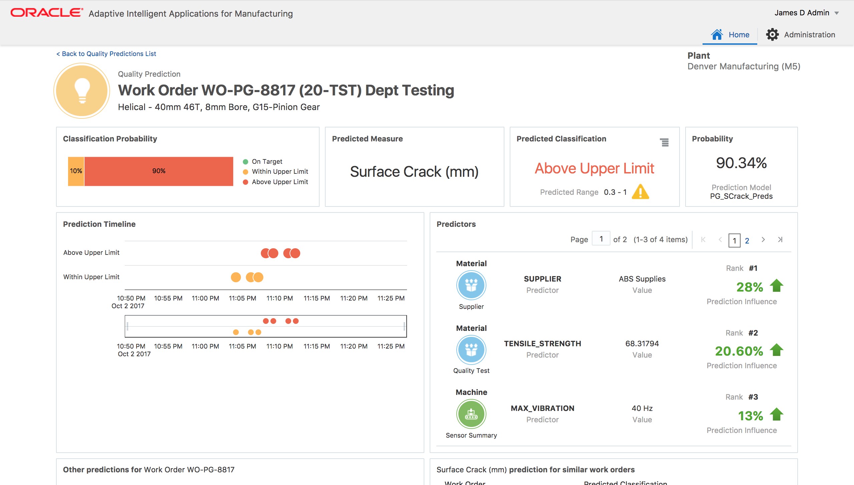Select the On Target legend marker
This screenshot has height=485, width=854.
click(x=247, y=161)
